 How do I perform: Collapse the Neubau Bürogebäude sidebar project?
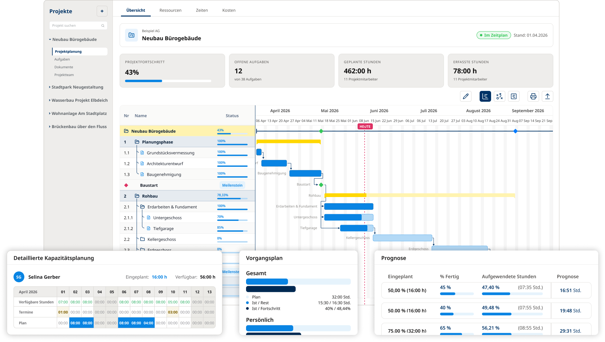pyautogui.click(x=50, y=40)
